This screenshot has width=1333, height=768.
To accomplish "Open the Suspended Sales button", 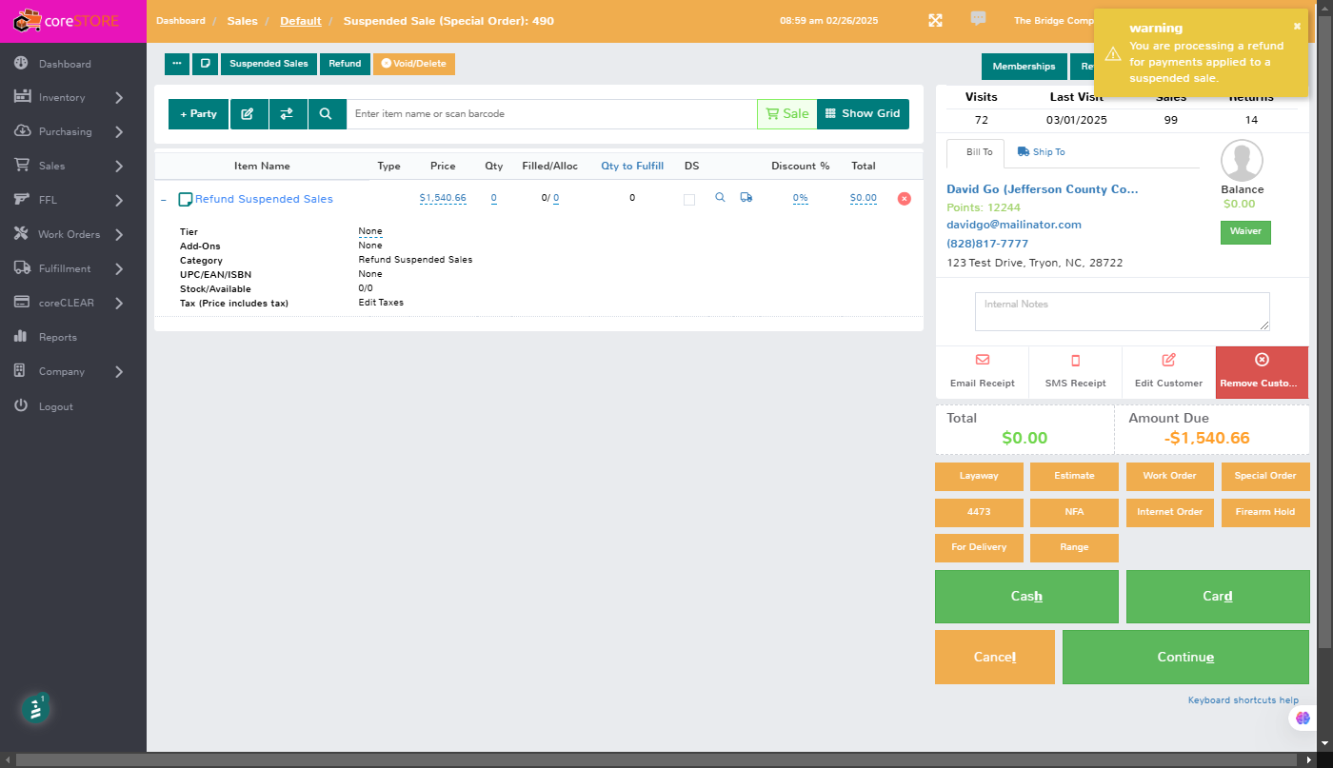I will click(x=269, y=64).
